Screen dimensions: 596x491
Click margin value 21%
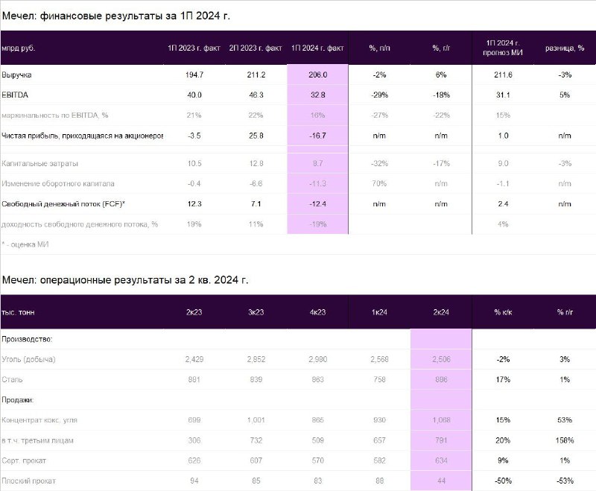(194, 115)
